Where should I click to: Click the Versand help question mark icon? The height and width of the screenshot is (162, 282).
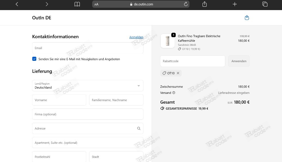pyautogui.click(x=174, y=93)
